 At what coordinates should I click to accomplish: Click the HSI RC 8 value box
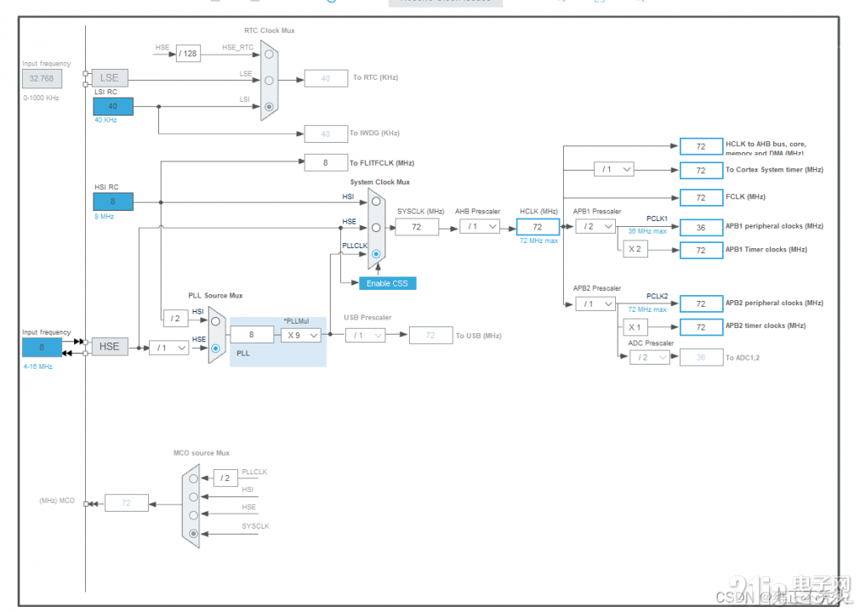[x=113, y=201]
